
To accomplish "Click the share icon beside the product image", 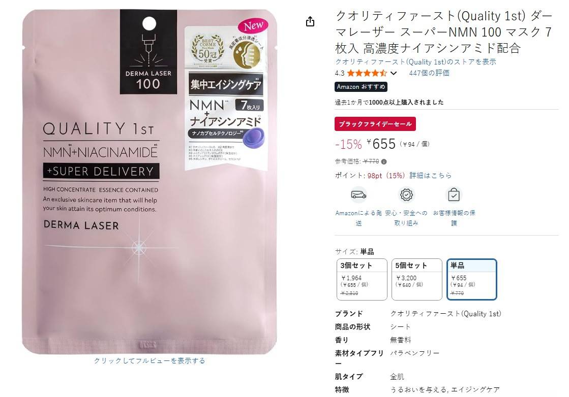I will pyautogui.click(x=310, y=22).
